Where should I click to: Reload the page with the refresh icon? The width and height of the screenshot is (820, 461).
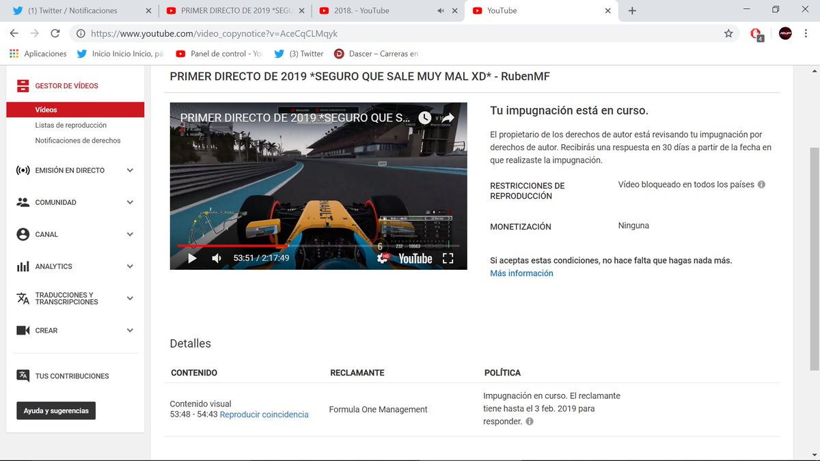click(x=55, y=33)
